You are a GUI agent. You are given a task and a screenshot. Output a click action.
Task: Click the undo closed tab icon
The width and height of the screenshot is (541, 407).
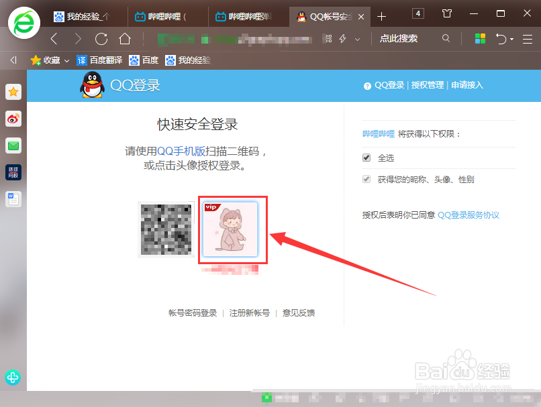tap(501, 39)
